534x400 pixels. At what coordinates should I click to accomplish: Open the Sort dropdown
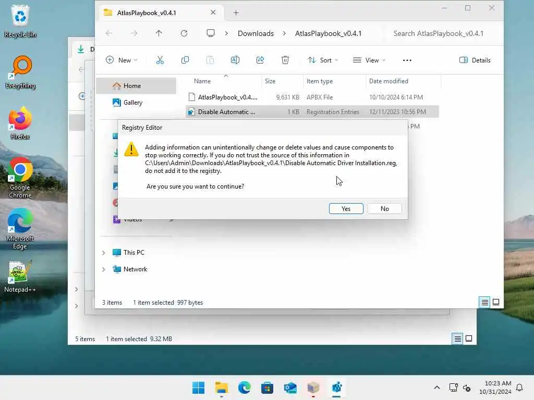pyautogui.click(x=322, y=60)
